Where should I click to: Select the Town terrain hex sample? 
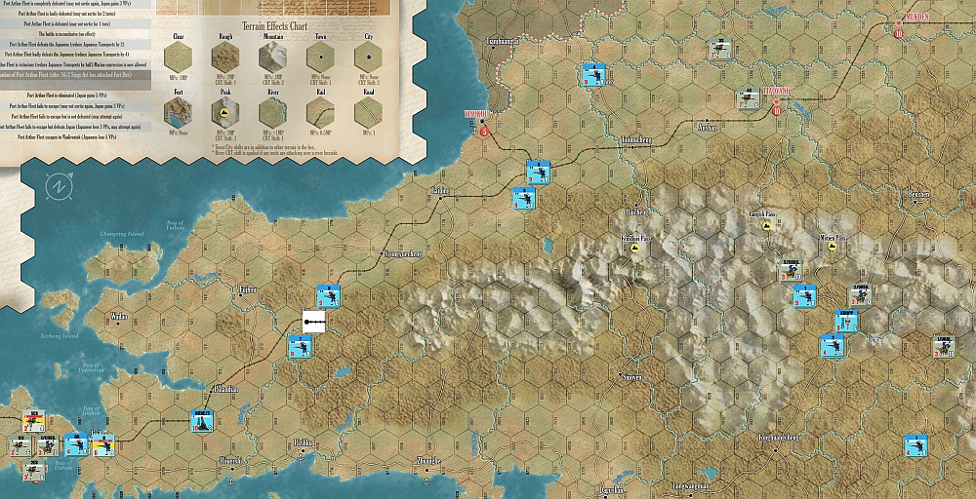320,58
